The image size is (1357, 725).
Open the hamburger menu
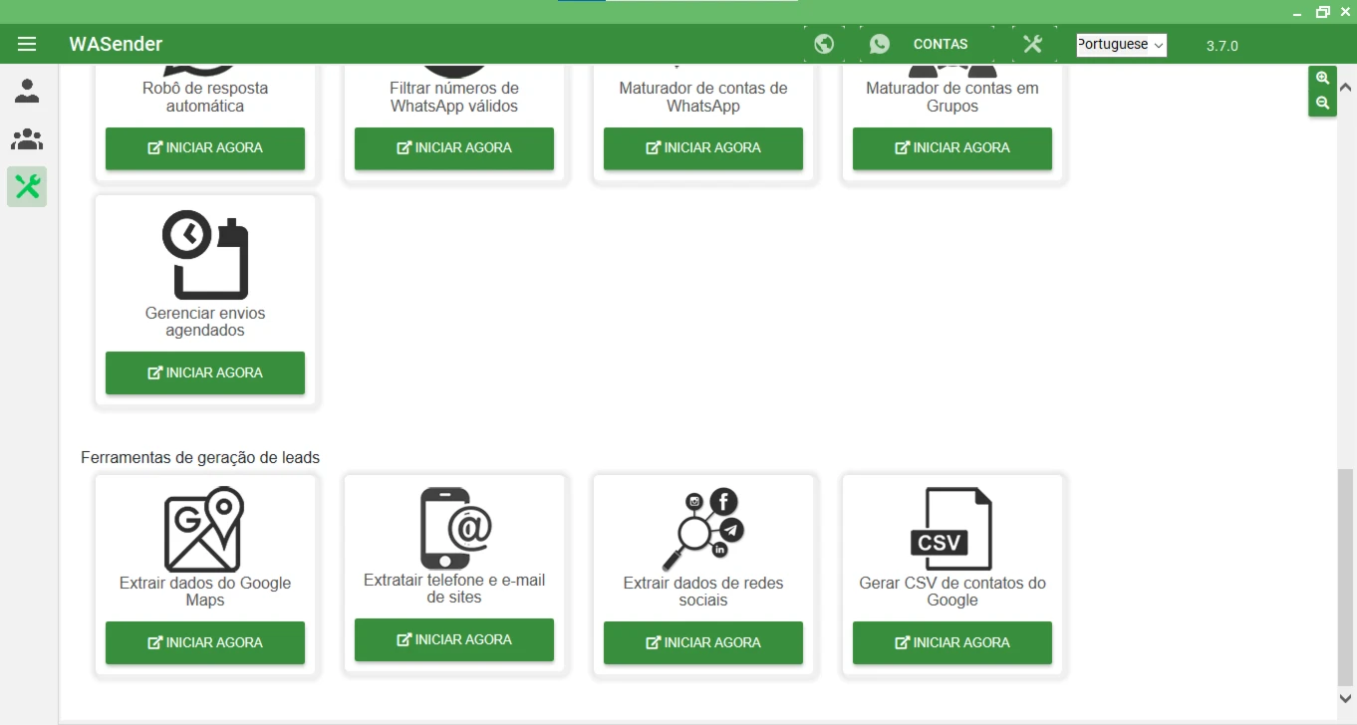coord(27,44)
